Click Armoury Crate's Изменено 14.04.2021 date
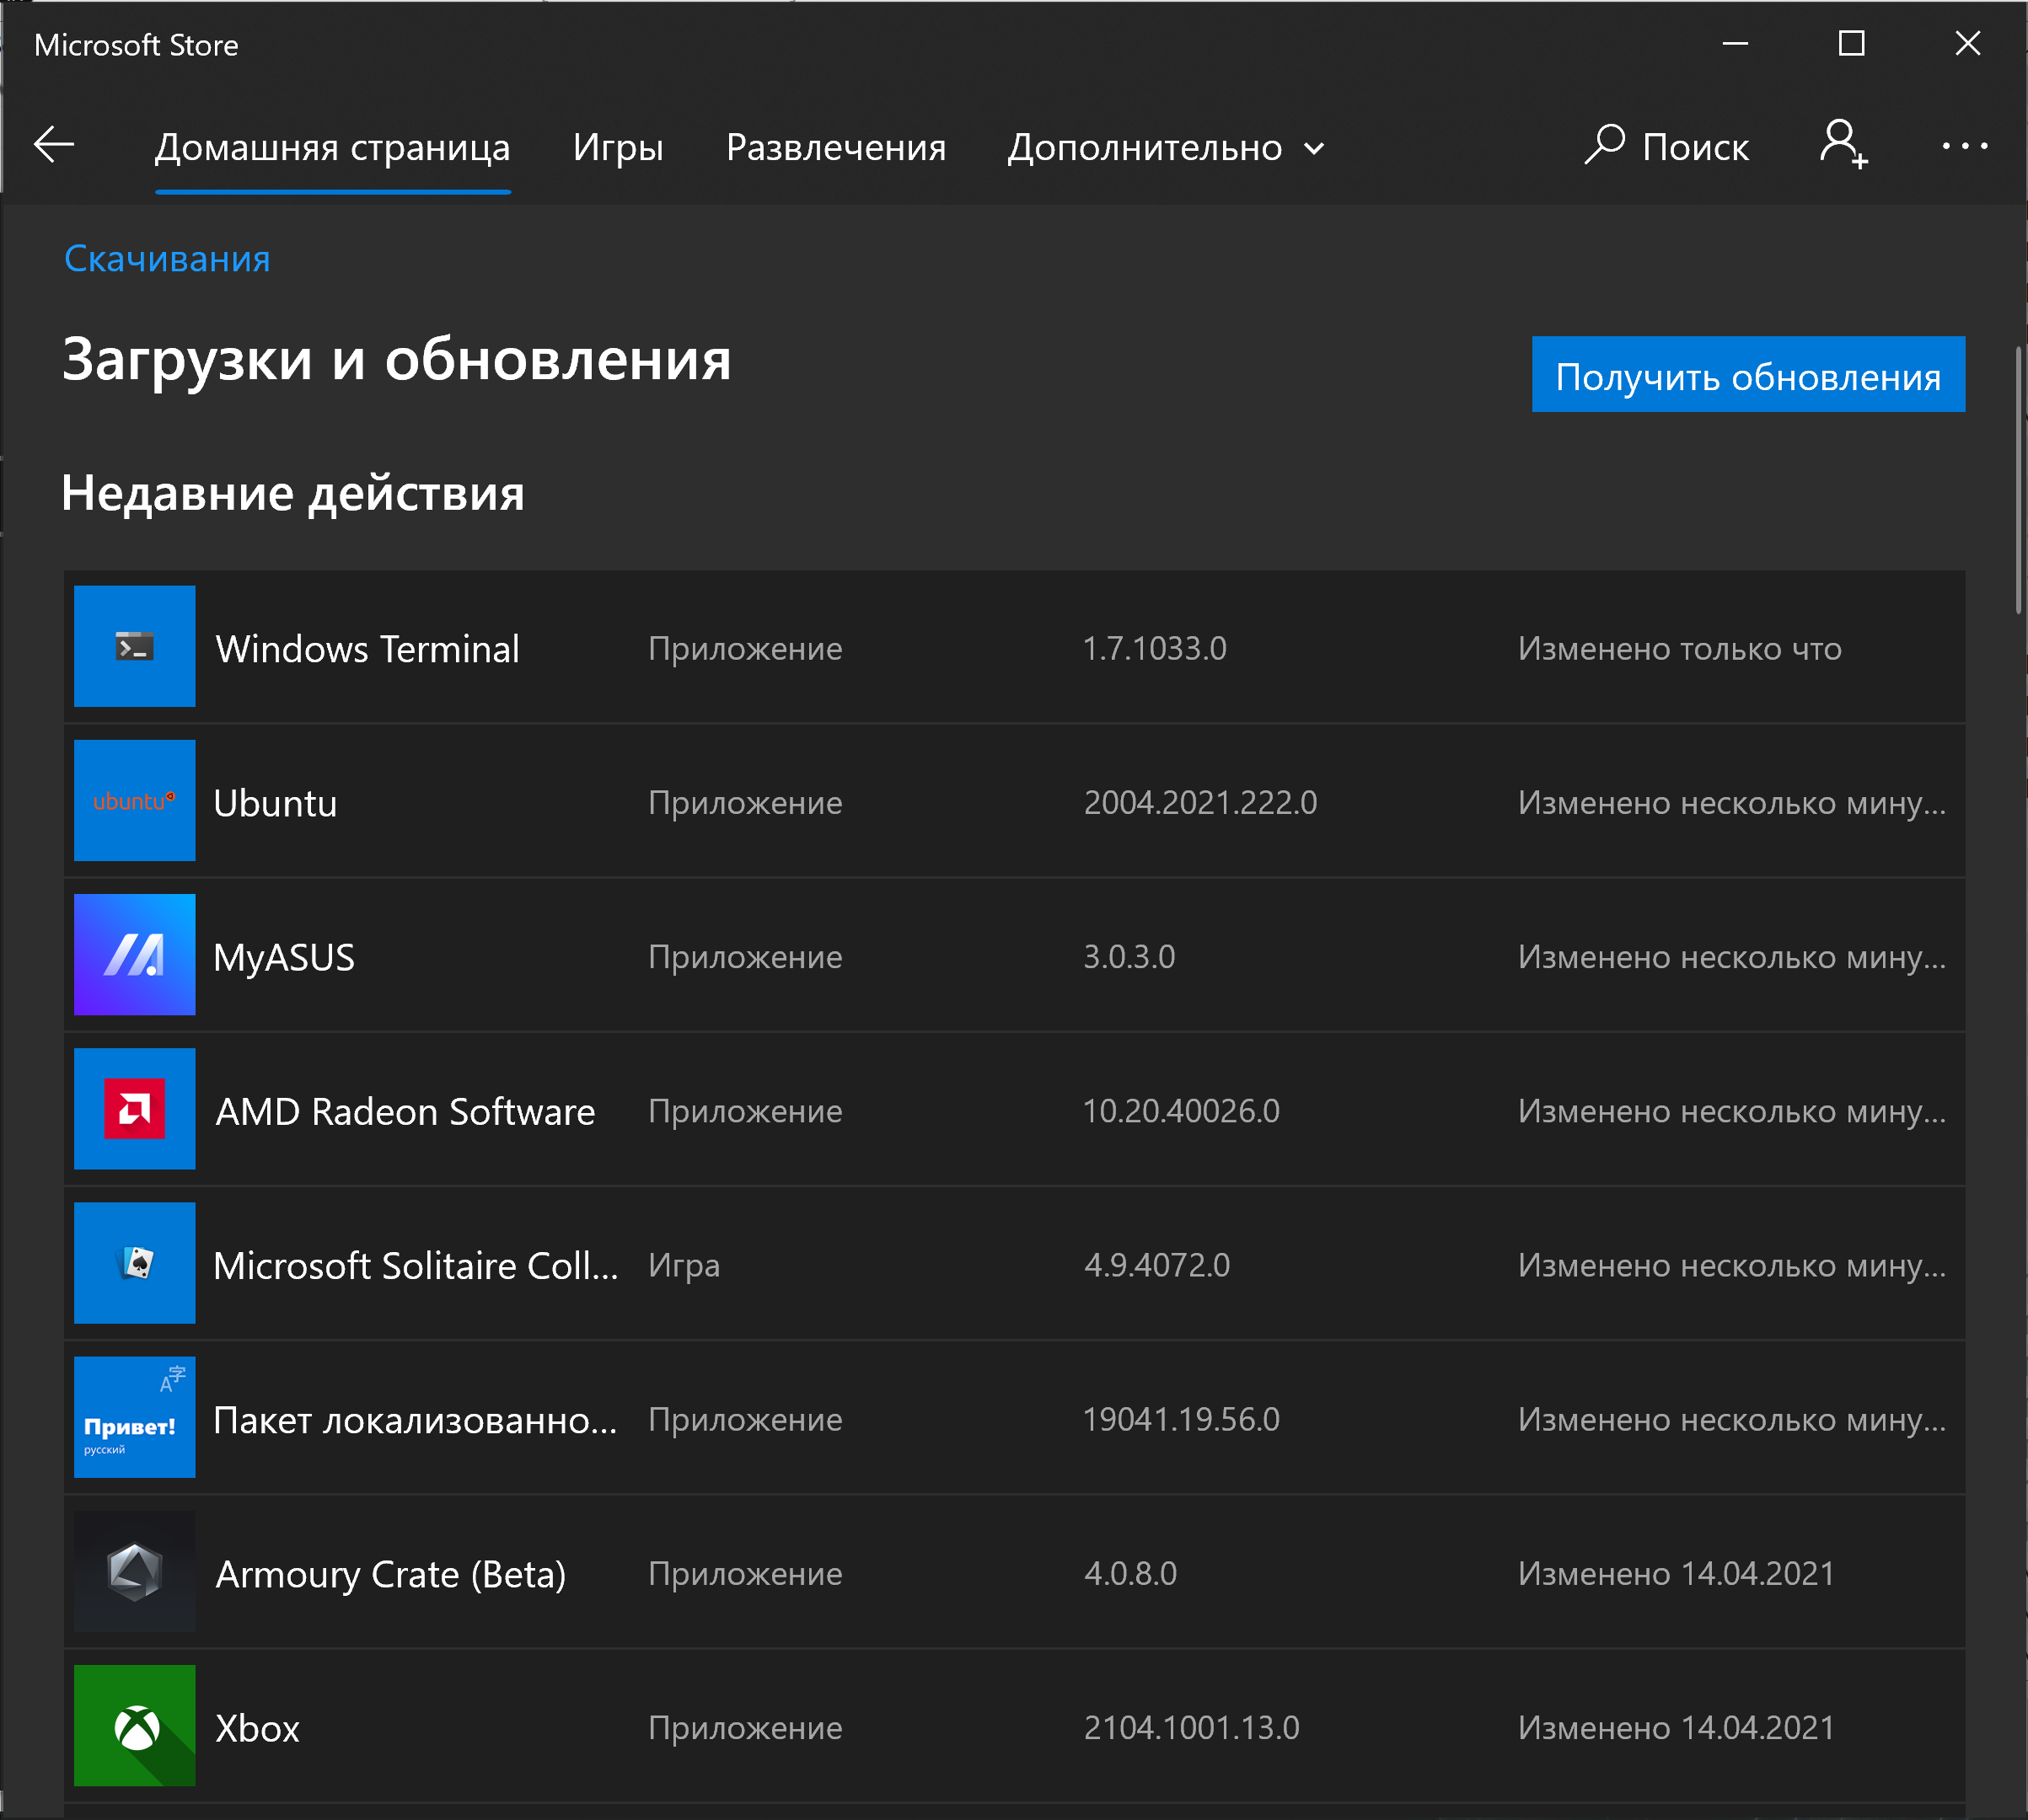This screenshot has width=2028, height=1820. click(x=1676, y=1573)
